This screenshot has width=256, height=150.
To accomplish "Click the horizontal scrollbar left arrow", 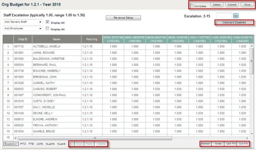I will pyautogui.click(x=16, y=138).
